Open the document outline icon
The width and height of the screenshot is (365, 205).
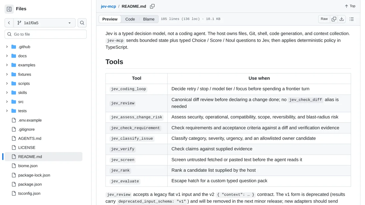coord(352,19)
